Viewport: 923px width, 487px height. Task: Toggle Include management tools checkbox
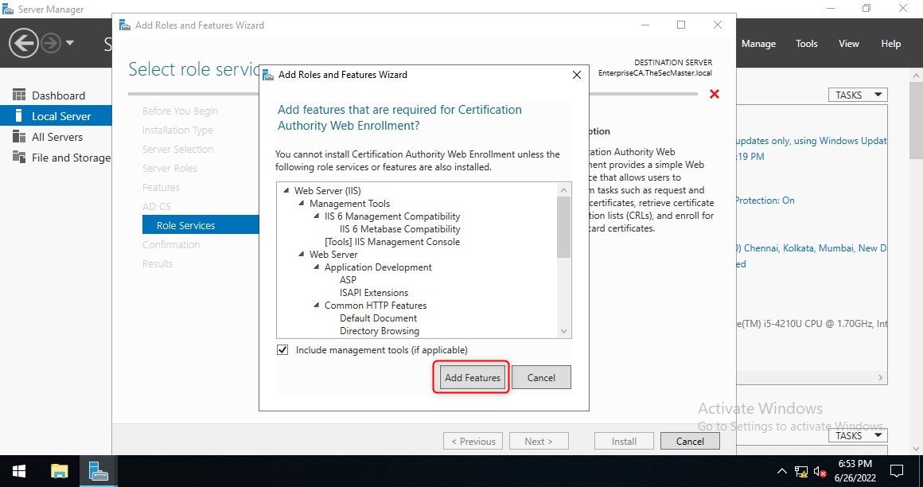[282, 350]
